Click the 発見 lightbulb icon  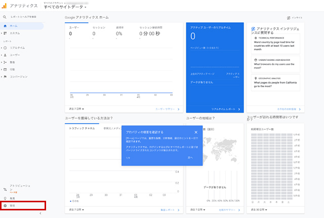pyautogui.click(x=5, y=198)
